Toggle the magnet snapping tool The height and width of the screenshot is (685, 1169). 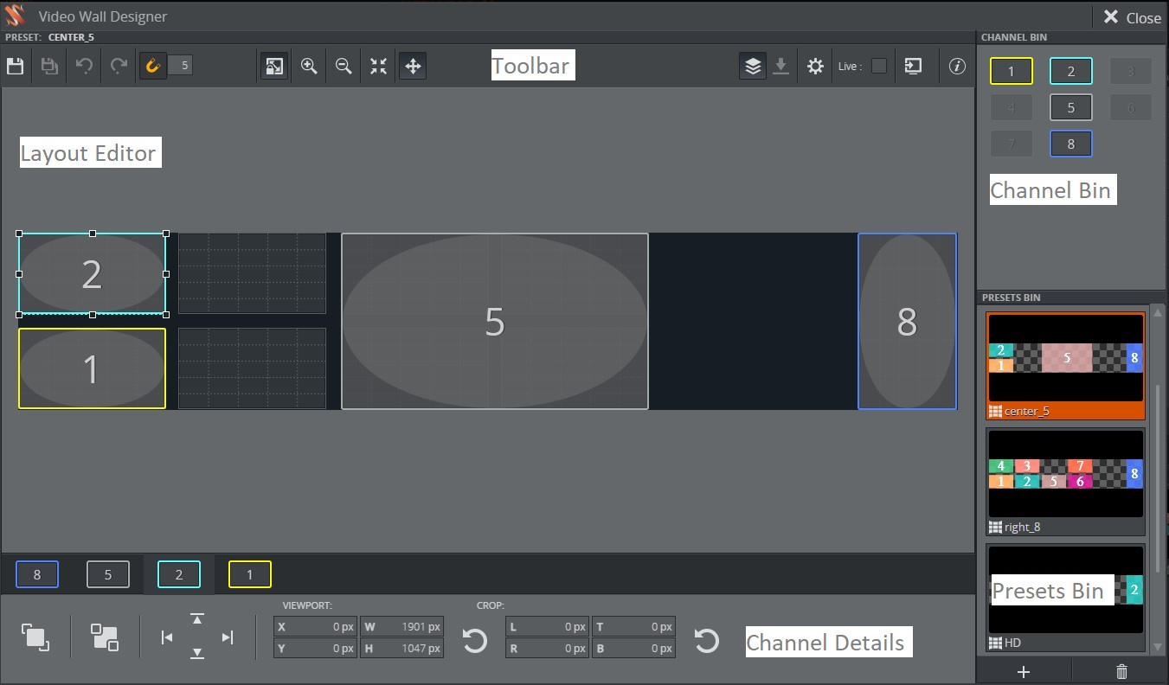click(x=152, y=65)
